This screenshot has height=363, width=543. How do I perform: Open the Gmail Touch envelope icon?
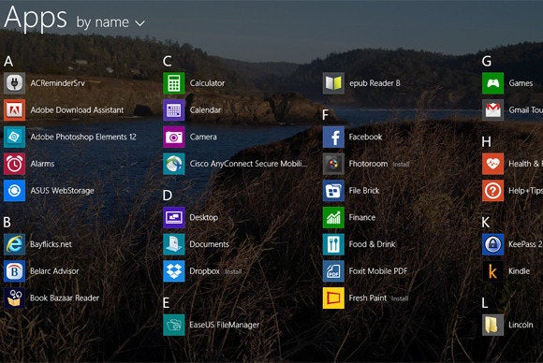point(492,110)
